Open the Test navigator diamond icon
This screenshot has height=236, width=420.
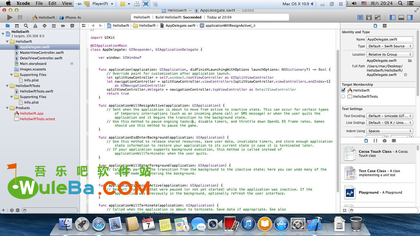45,26
